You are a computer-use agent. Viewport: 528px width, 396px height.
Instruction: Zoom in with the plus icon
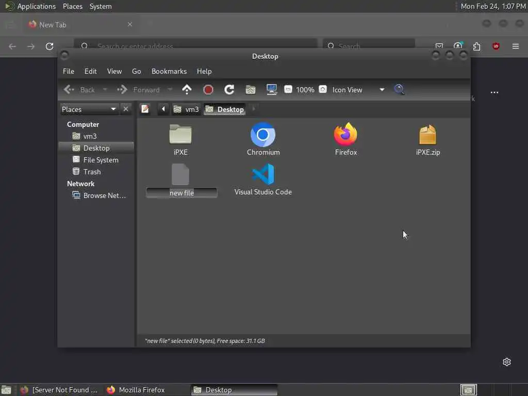[323, 89]
